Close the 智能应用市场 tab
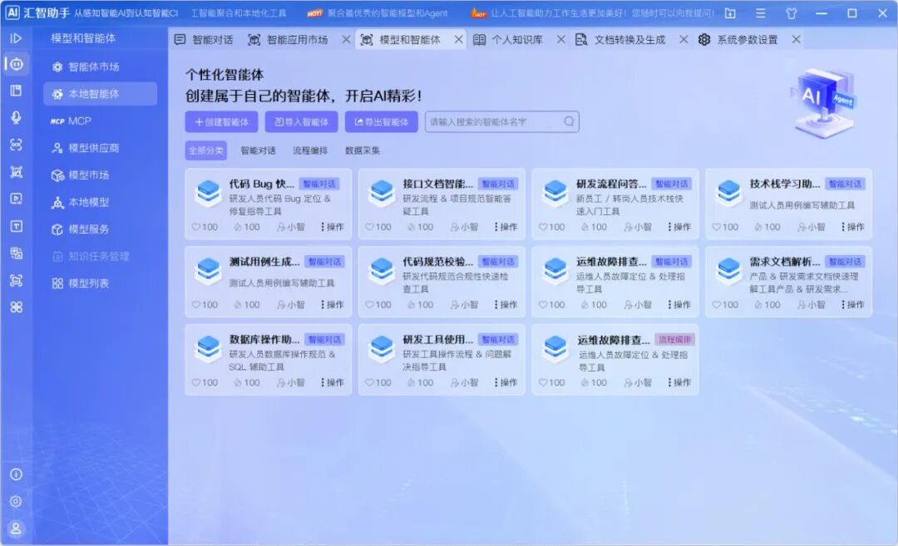 (346, 40)
